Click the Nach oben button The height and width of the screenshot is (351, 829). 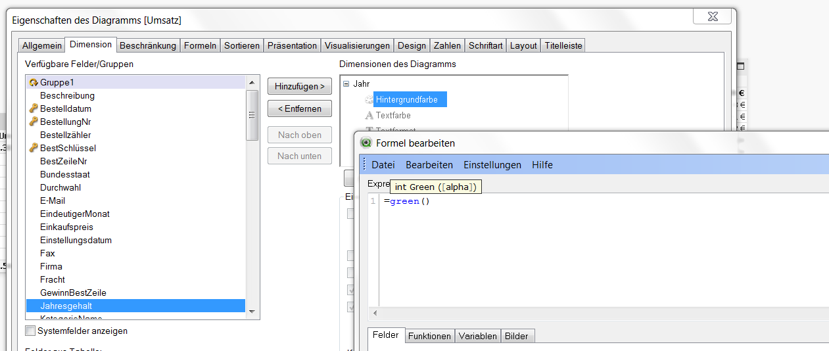[x=300, y=135]
